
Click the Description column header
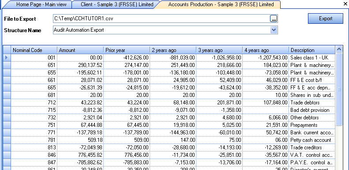tap(312, 50)
